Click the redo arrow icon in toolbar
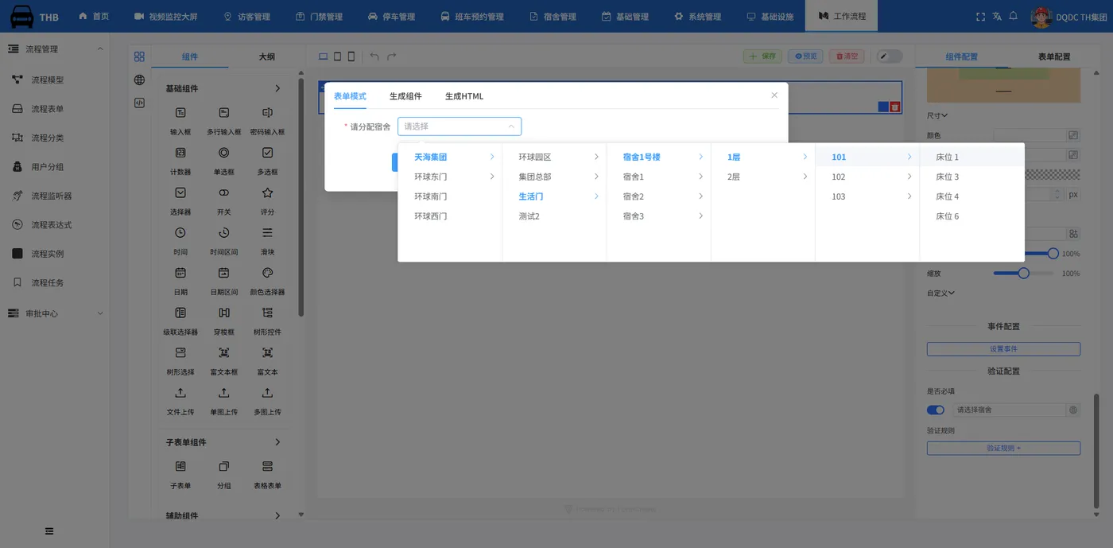This screenshot has width=1113, height=548. [x=391, y=56]
